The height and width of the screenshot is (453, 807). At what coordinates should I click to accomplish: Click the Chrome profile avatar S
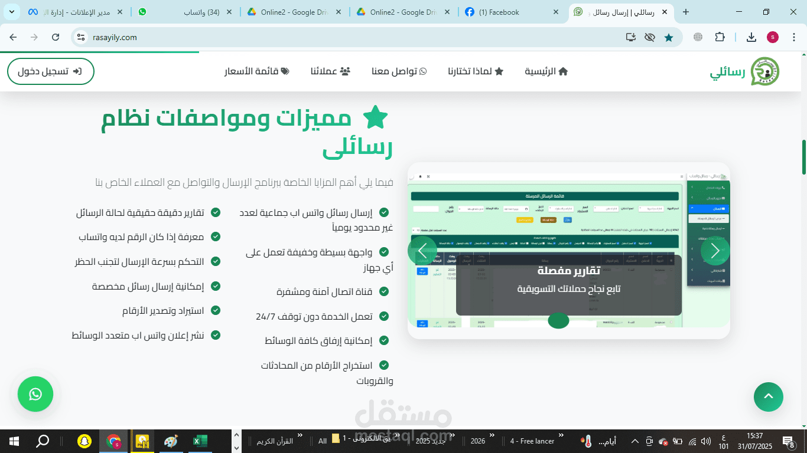tap(773, 37)
